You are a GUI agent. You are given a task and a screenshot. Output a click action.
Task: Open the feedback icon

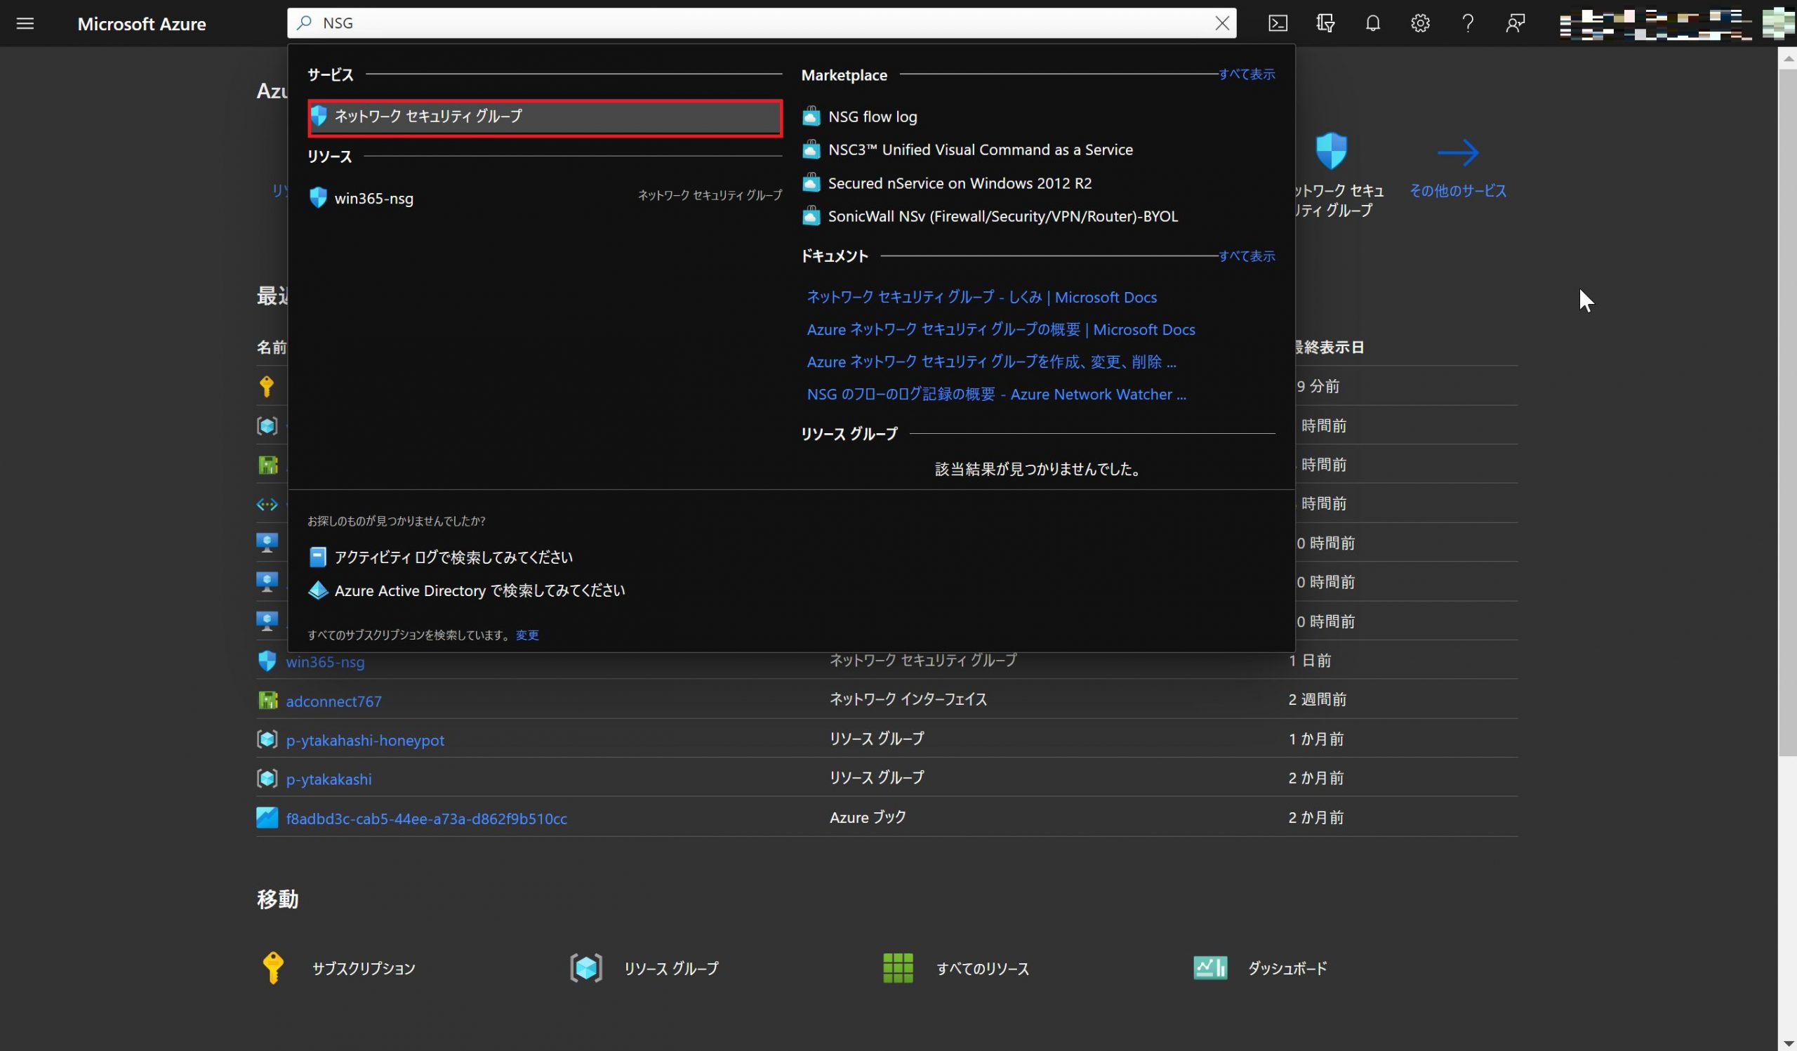(x=1515, y=24)
